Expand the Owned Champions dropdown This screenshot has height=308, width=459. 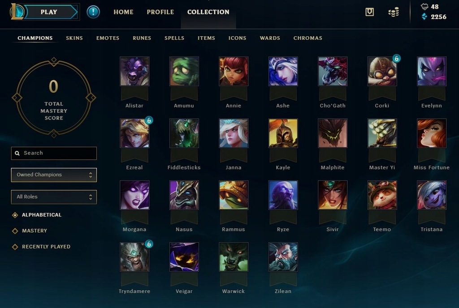point(54,175)
